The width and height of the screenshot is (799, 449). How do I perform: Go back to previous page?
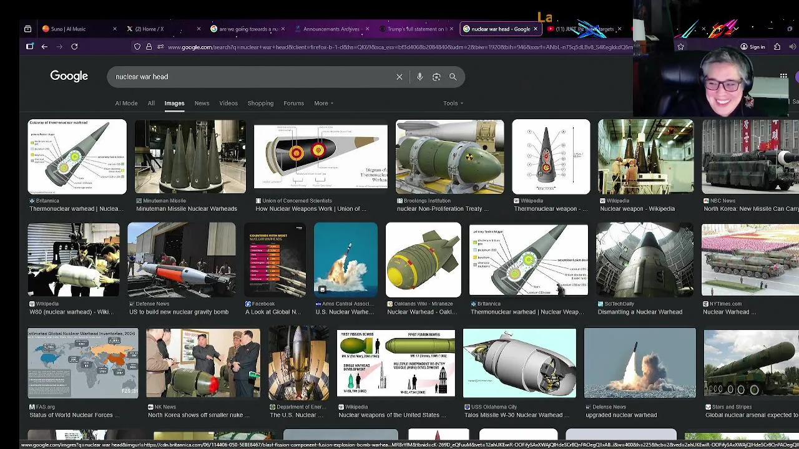(44, 47)
